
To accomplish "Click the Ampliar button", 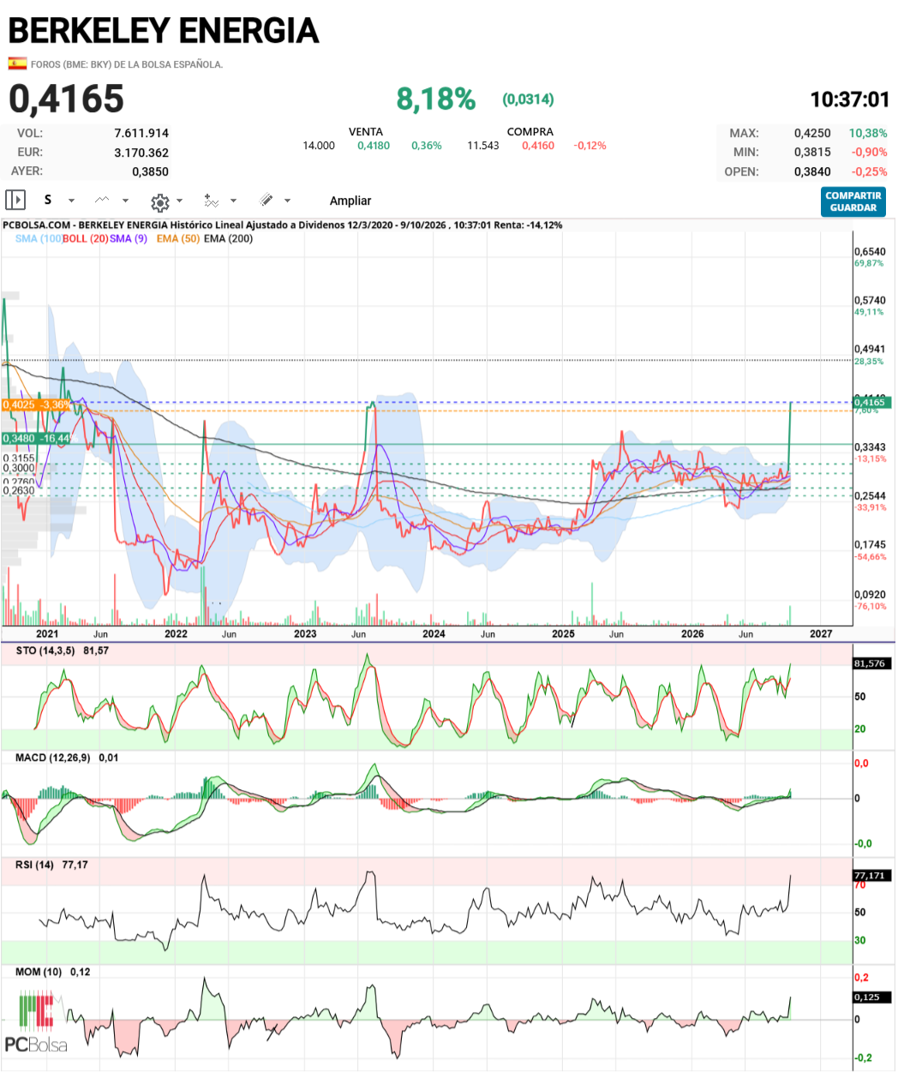I will [350, 201].
